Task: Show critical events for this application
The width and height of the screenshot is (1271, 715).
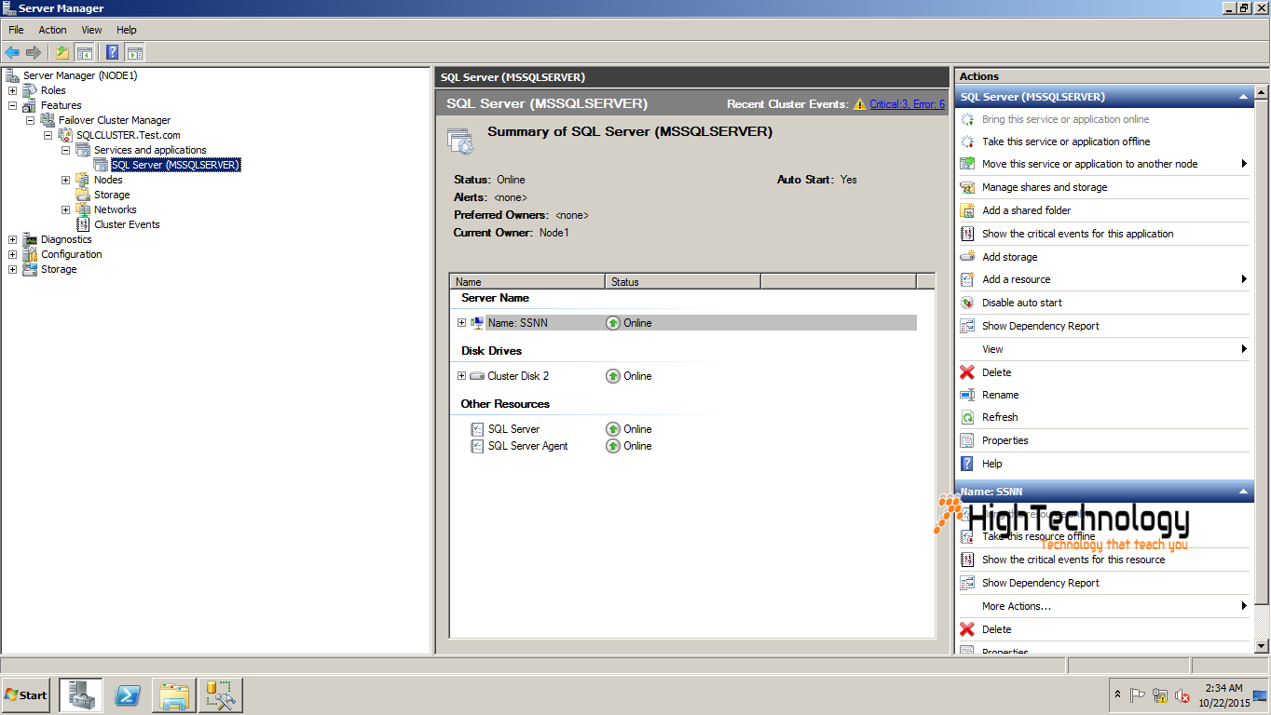Action: [x=1077, y=234]
